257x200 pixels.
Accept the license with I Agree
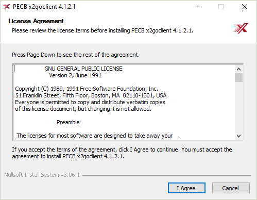pyautogui.click(x=186, y=188)
